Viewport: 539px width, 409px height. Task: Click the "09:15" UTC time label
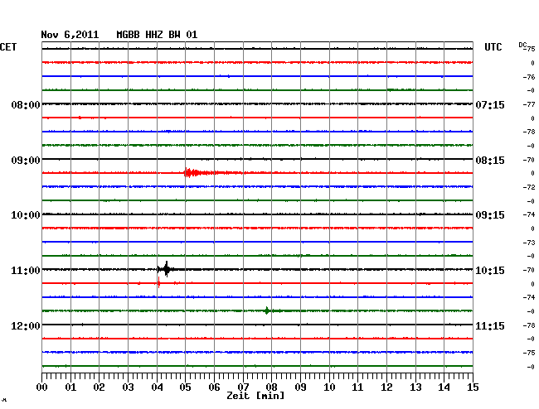(490, 215)
